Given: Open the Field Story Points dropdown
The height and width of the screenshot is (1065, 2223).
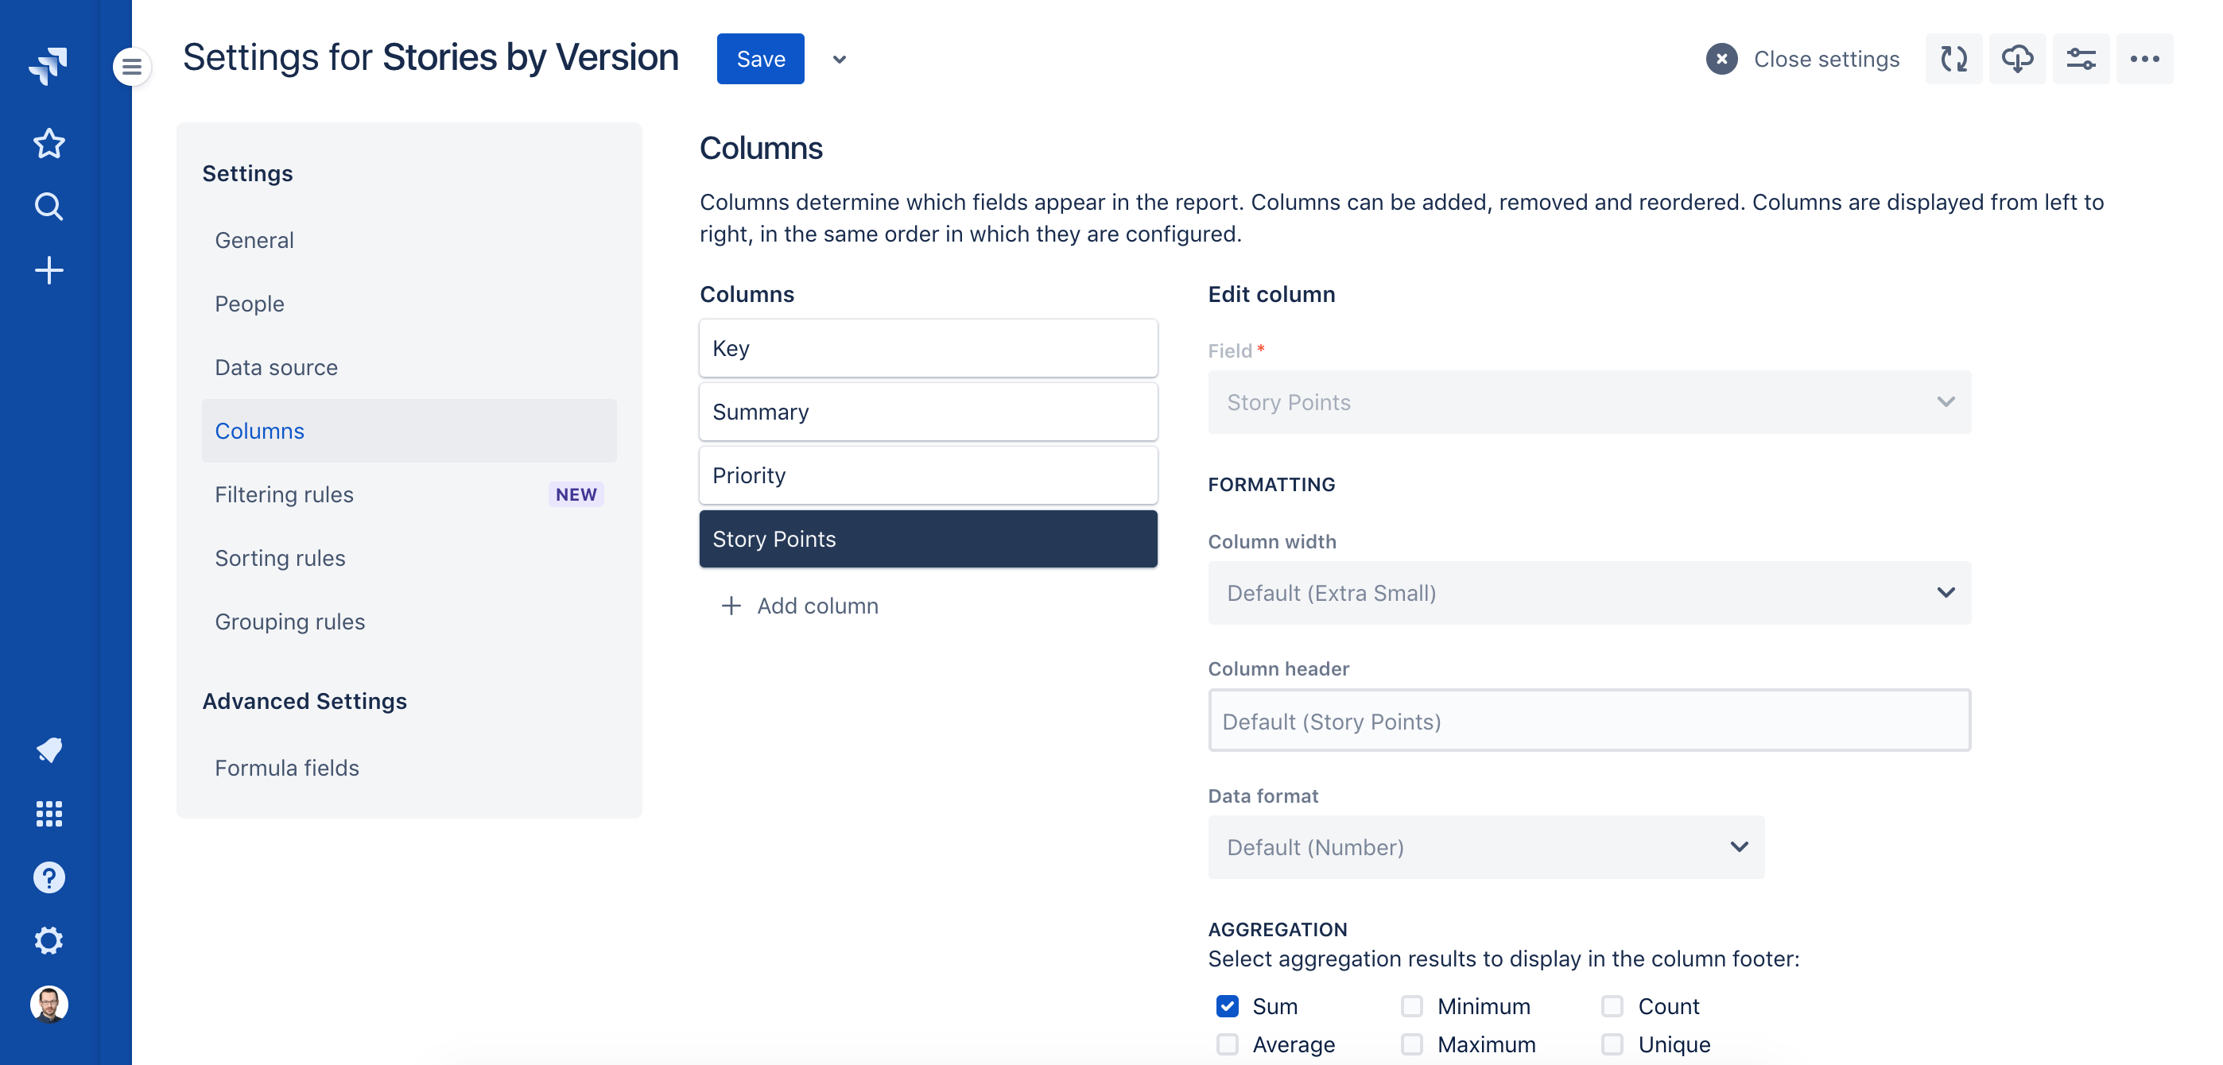Looking at the screenshot, I should (x=1589, y=402).
